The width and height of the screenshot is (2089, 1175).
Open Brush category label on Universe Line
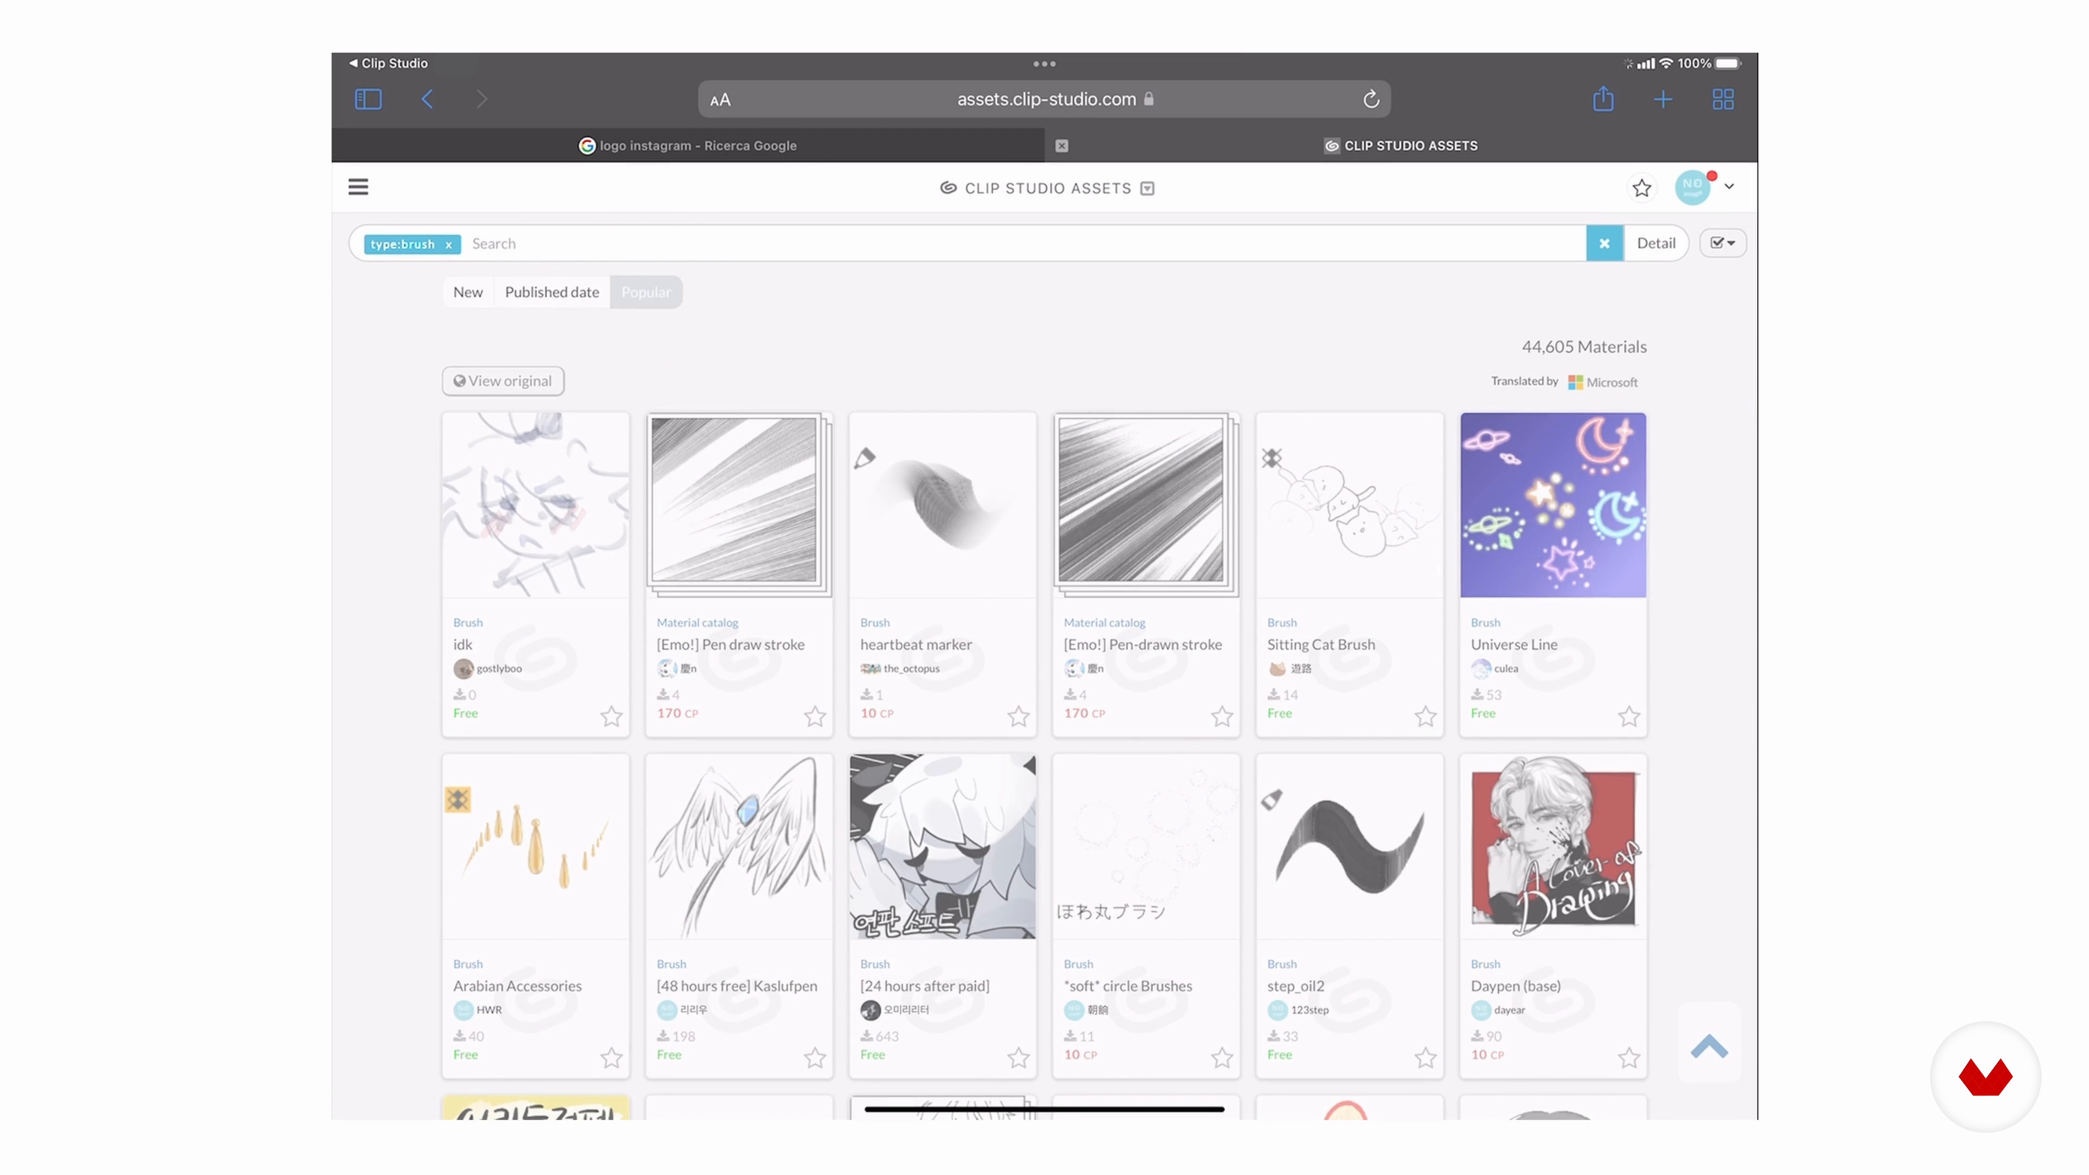coord(1486,623)
